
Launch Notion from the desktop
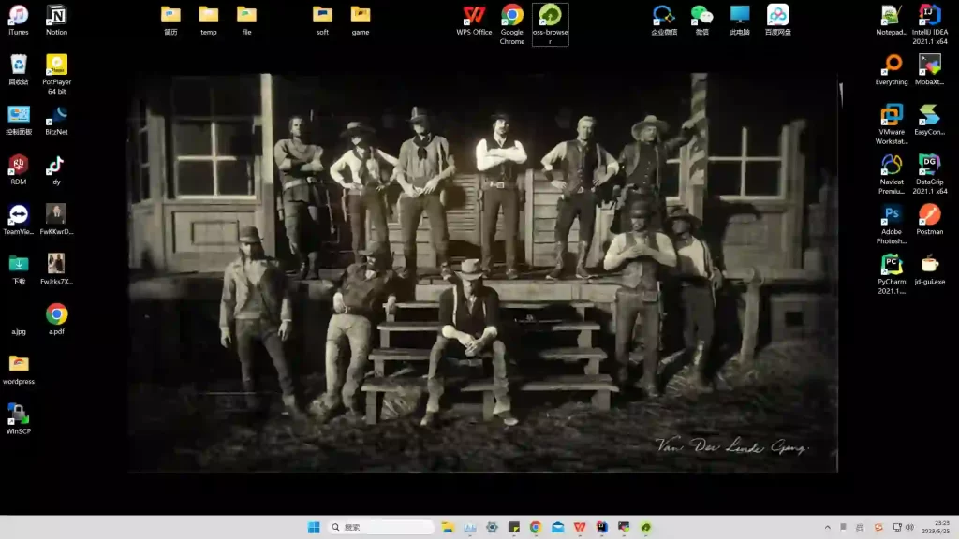[x=56, y=21]
